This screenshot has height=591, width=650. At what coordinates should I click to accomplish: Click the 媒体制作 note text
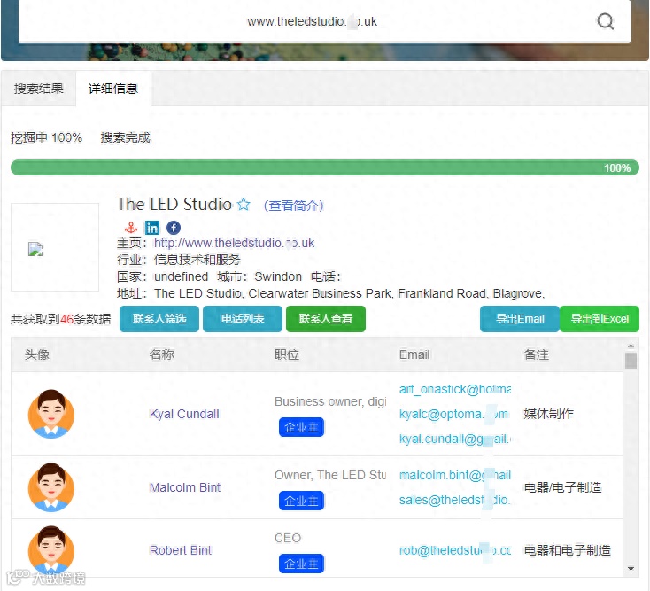click(548, 414)
